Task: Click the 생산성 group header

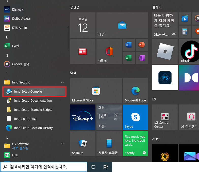Action: click(x=75, y=7)
